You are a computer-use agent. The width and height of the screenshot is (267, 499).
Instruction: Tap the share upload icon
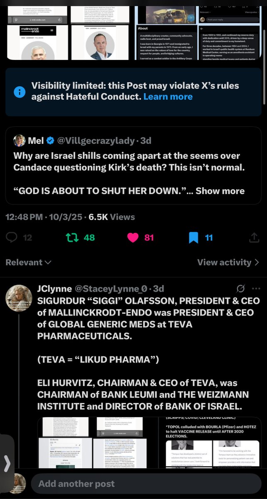tap(254, 237)
